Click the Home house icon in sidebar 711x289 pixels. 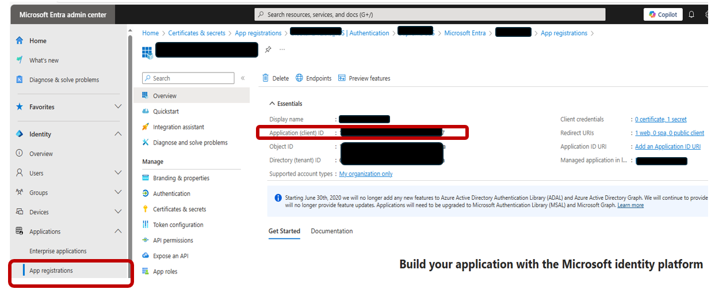20,41
